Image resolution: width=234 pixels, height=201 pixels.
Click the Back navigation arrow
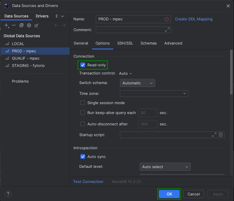pos(56,25)
